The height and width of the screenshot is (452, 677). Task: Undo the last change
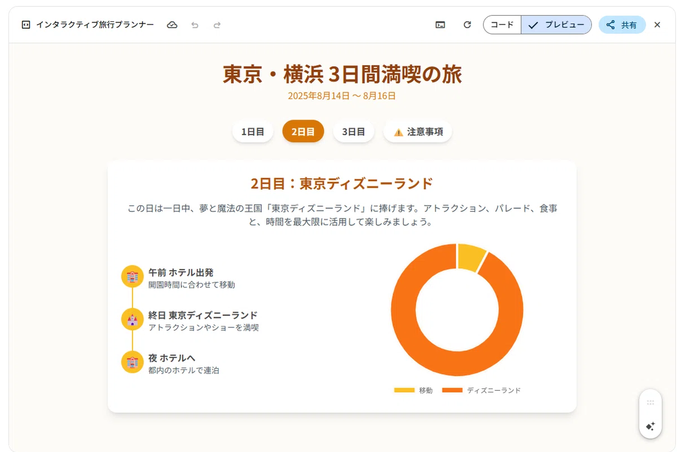195,25
